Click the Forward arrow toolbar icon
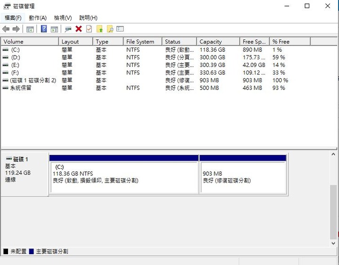Viewport: 339px width, 265px height. pyautogui.click(x=16, y=29)
